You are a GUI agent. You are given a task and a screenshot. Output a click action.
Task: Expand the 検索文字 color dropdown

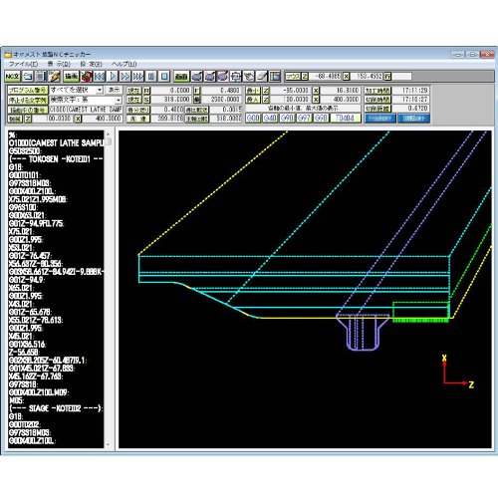(x=119, y=100)
